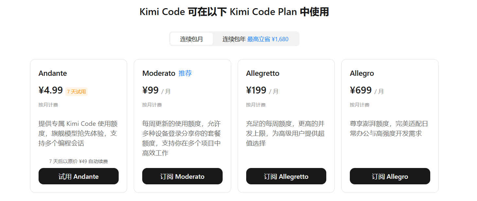Viewport: 477px width, 201px height.
Task: Hit the 订阅 Allegretto button
Action: 286,176
